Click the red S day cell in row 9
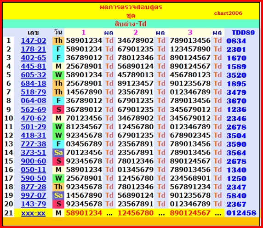Screen dimensions: 263x228 coord(58,109)
